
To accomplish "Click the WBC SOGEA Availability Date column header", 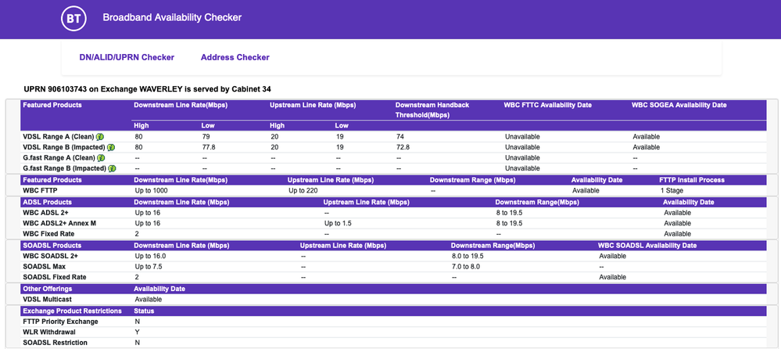I will click(x=679, y=105).
